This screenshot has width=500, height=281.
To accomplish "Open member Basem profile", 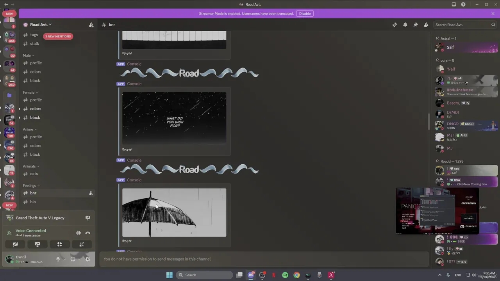I will click(x=466, y=103).
